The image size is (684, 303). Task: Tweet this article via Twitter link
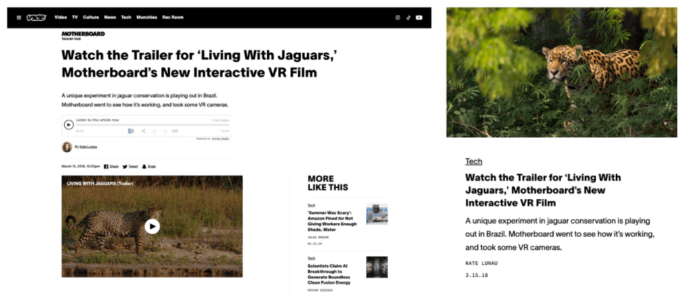point(130,167)
